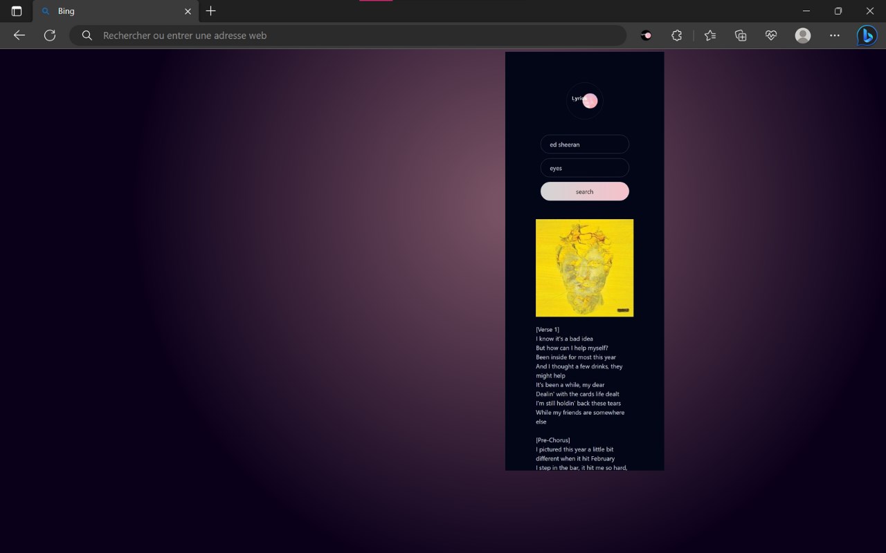Click the line "Dealin' with the cards life dealt"
886x553 pixels.
pyautogui.click(x=578, y=394)
